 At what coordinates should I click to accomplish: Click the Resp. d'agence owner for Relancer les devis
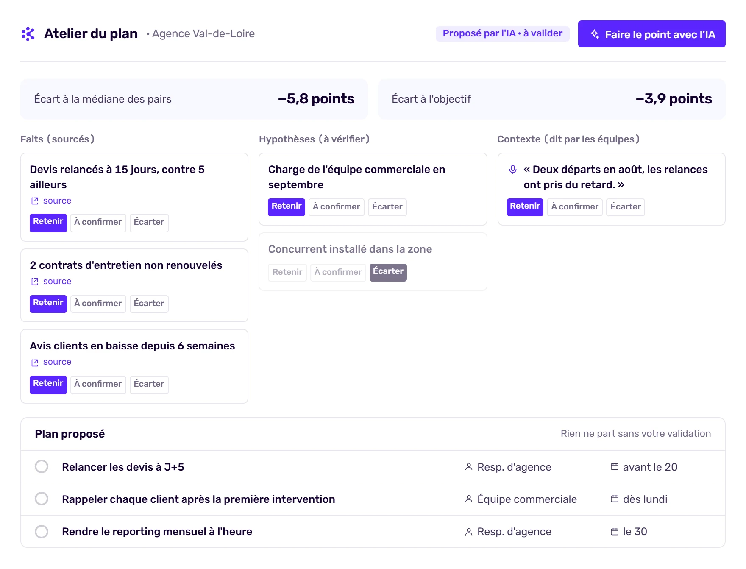(x=514, y=467)
